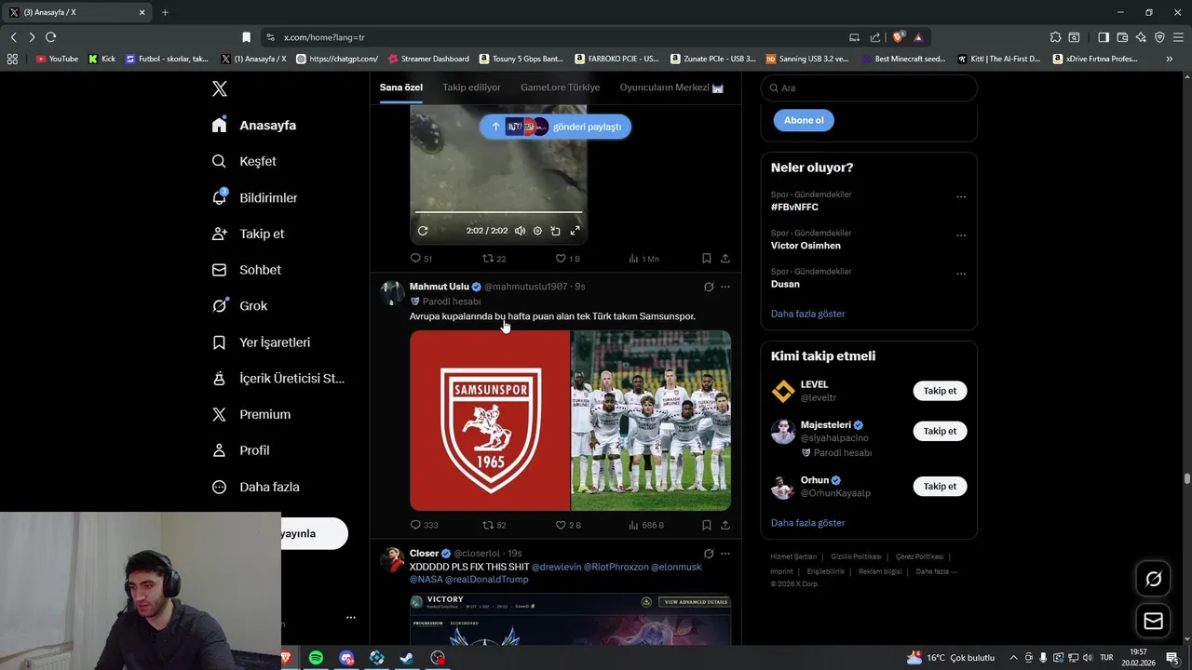Toggle picture-in-picture on the video

click(x=555, y=231)
